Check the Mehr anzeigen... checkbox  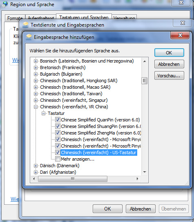tap(58, 159)
